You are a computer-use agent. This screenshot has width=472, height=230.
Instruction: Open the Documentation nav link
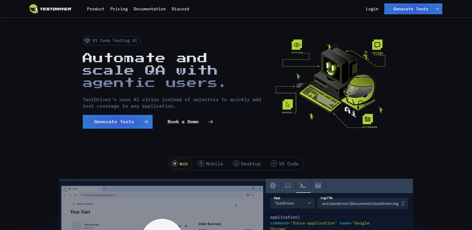click(150, 9)
